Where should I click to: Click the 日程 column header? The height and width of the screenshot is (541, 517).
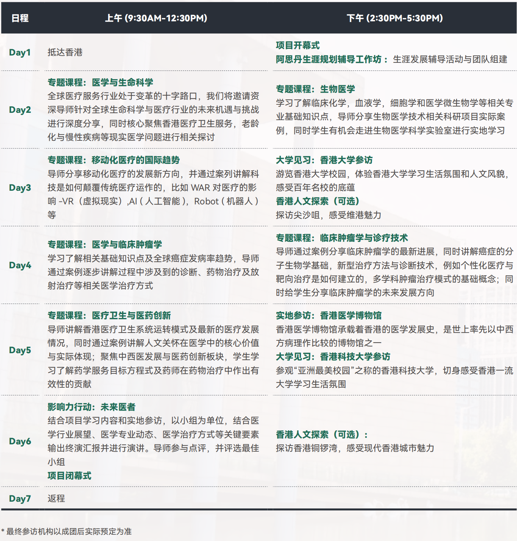point(20,18)
